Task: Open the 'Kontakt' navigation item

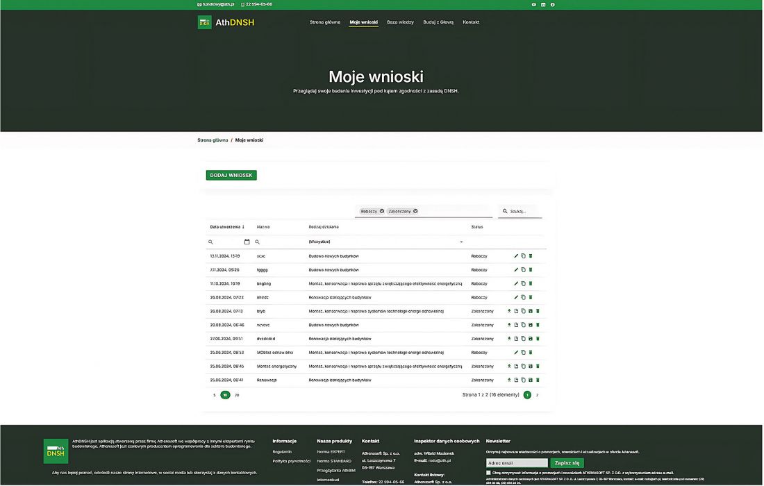Action: point(471,22)
